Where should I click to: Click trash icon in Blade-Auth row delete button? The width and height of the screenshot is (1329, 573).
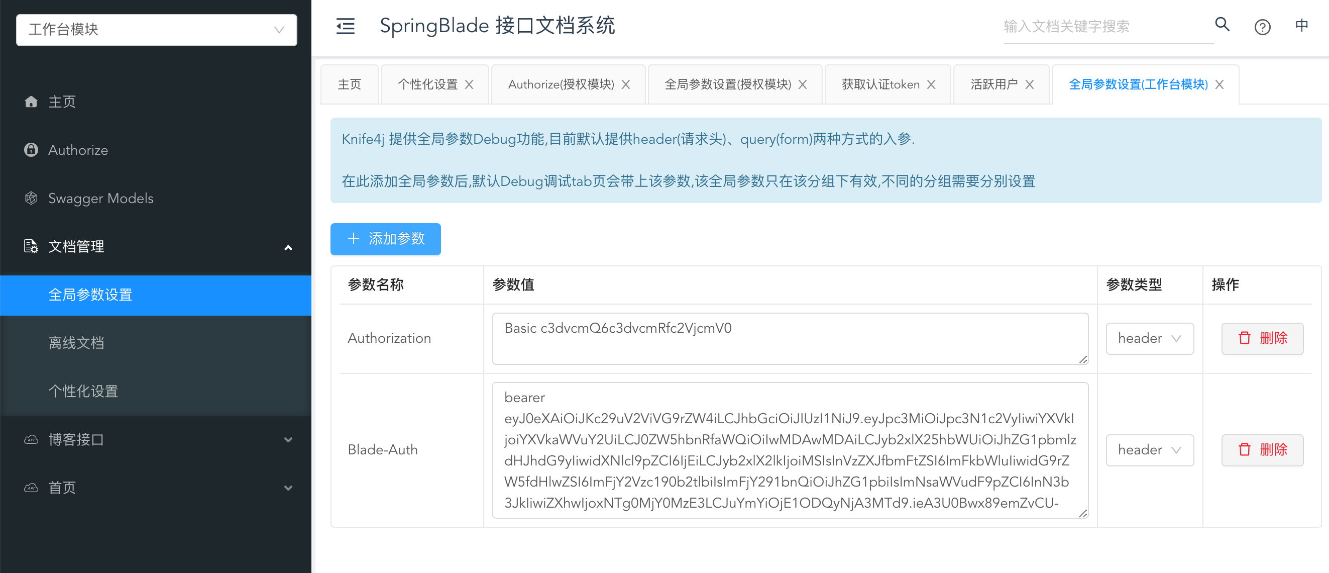pyautogui.click(x=1245, y=450)
